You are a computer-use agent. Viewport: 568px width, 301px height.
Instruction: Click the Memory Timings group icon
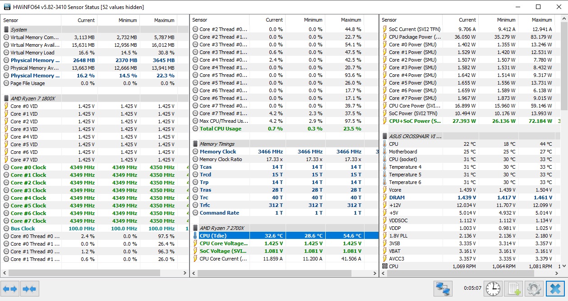tap(195, 144)
